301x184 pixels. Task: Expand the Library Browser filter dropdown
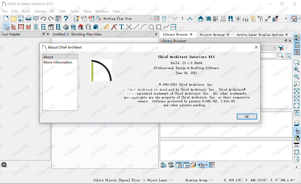click(274, 48)
